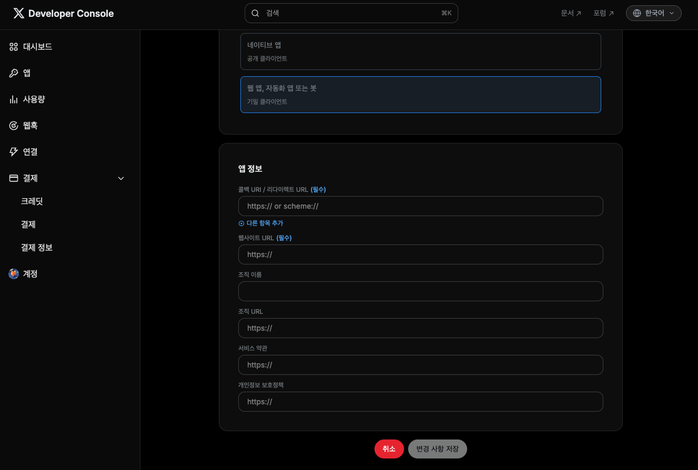Collapse the 결제 sidebar section chevron

pyautogui.click(x=121, y=178)
